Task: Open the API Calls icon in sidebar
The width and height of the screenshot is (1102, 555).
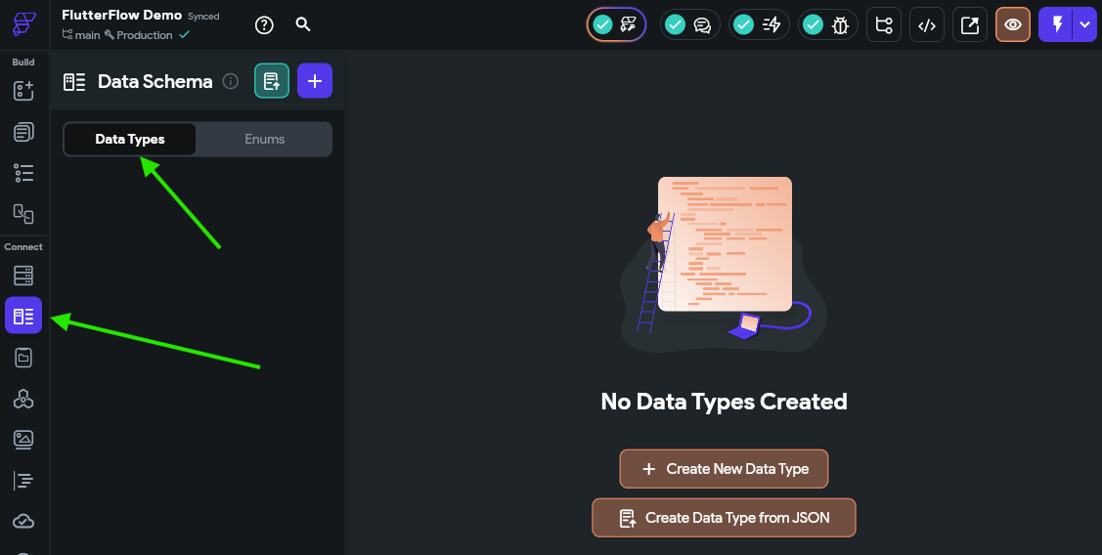Action: tap(23, 399)
